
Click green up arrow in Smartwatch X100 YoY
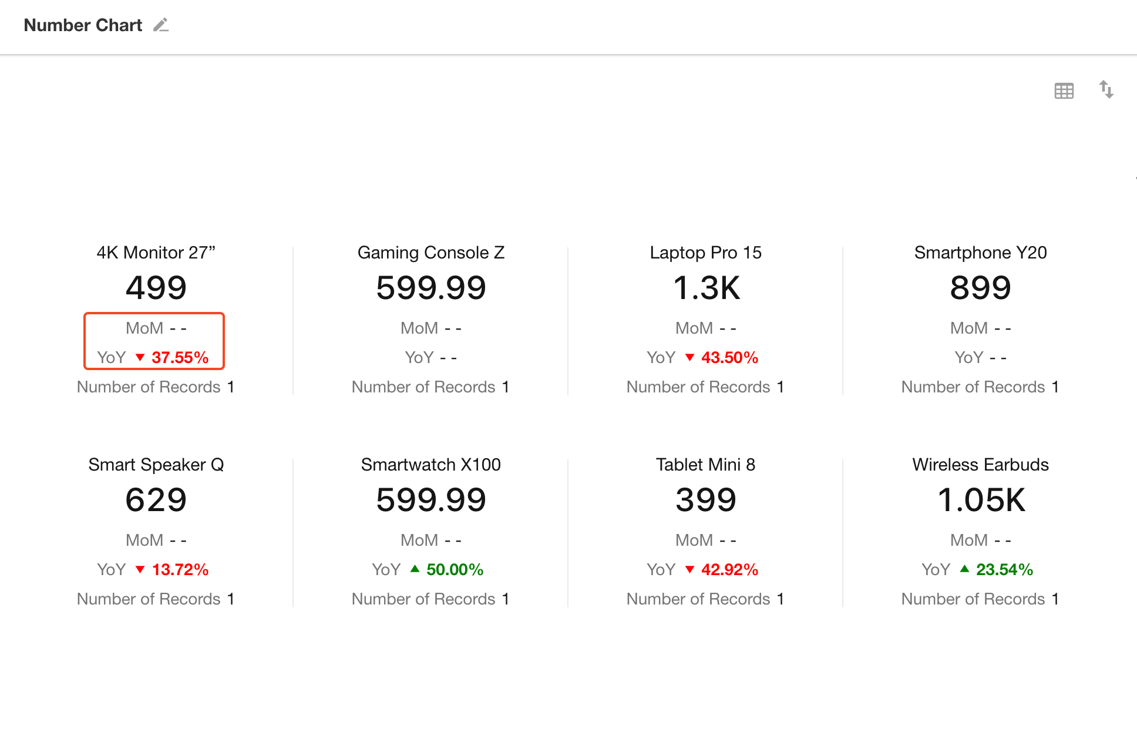[415, 569]
